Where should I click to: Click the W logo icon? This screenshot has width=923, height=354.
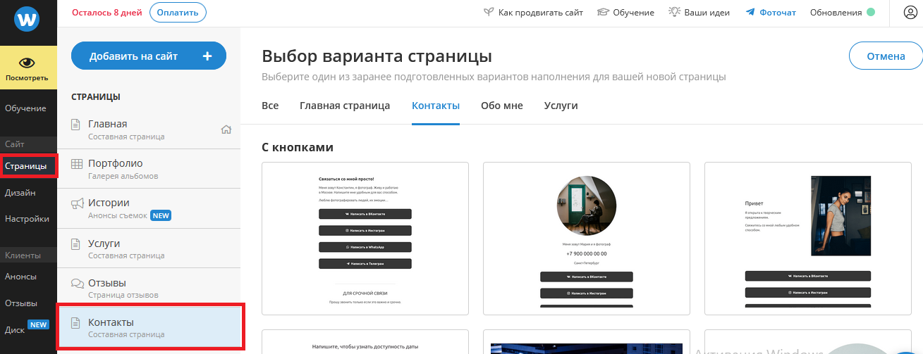[28, 20]
